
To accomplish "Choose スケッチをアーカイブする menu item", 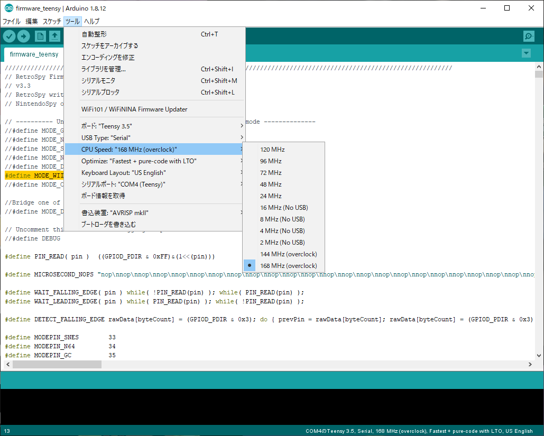I will coord(155,46).
